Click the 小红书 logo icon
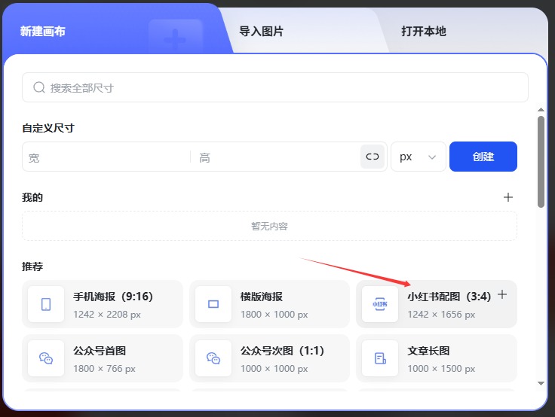 [380, 304]
